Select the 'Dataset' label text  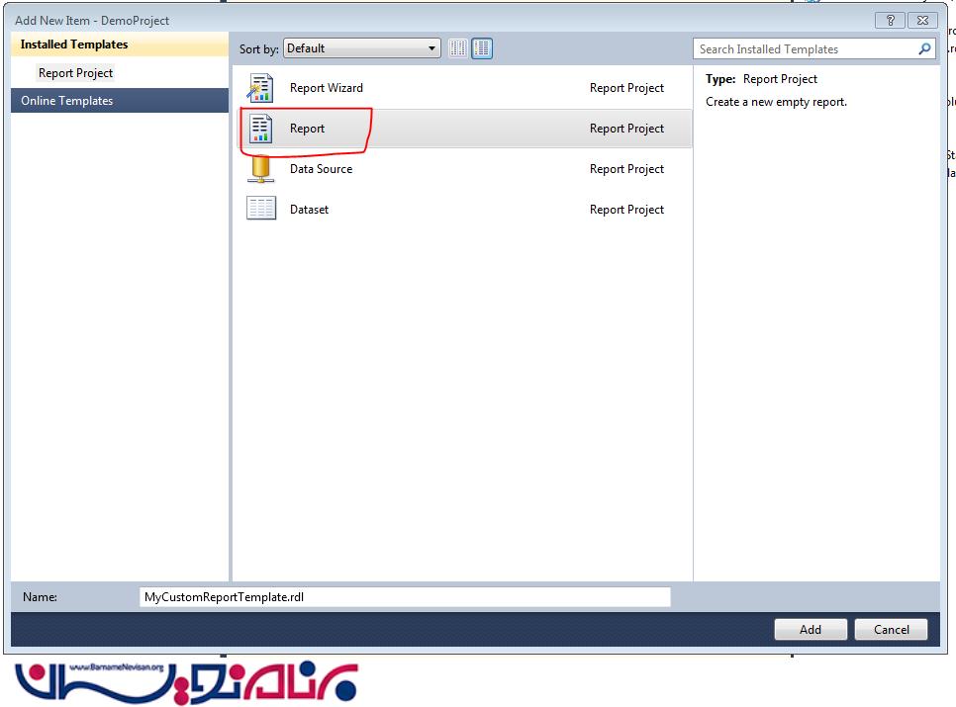tap(309, 209)
